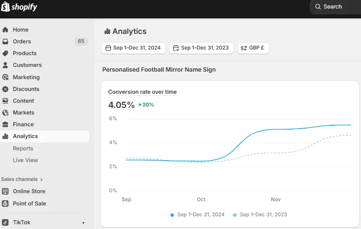Click the Products tag icon
The height and width of the screenshot is (229, 361).
[x=5, y=53]
